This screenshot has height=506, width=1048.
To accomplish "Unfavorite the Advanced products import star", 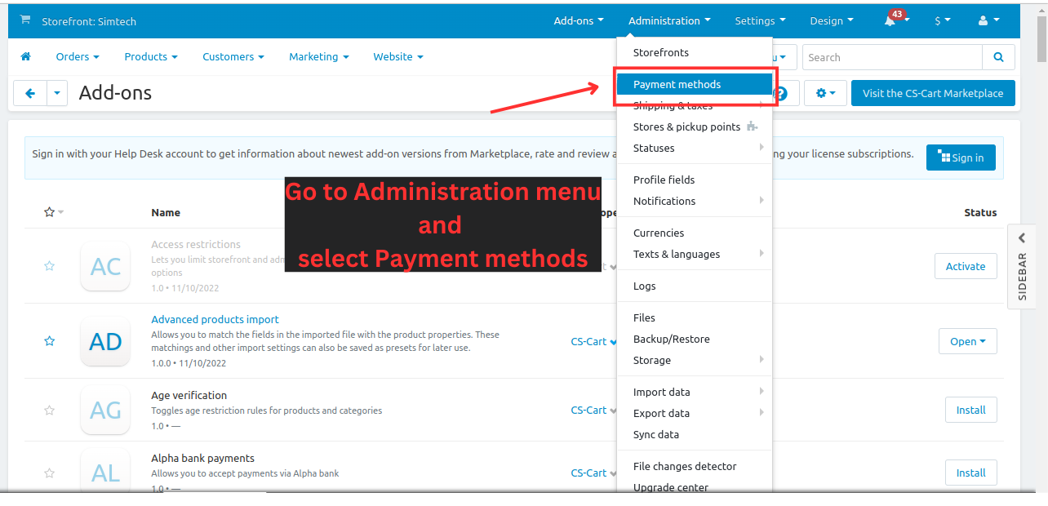I will pos(49,341).
